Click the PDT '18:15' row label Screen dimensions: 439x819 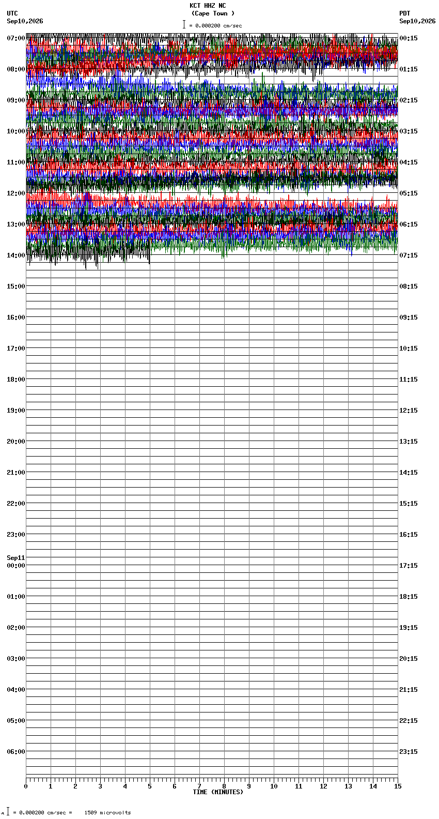click(x=409, y=597)
